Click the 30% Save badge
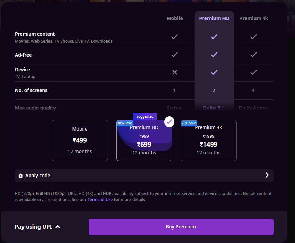This screenshot has width=295, height=243. (x=125, y=123)
